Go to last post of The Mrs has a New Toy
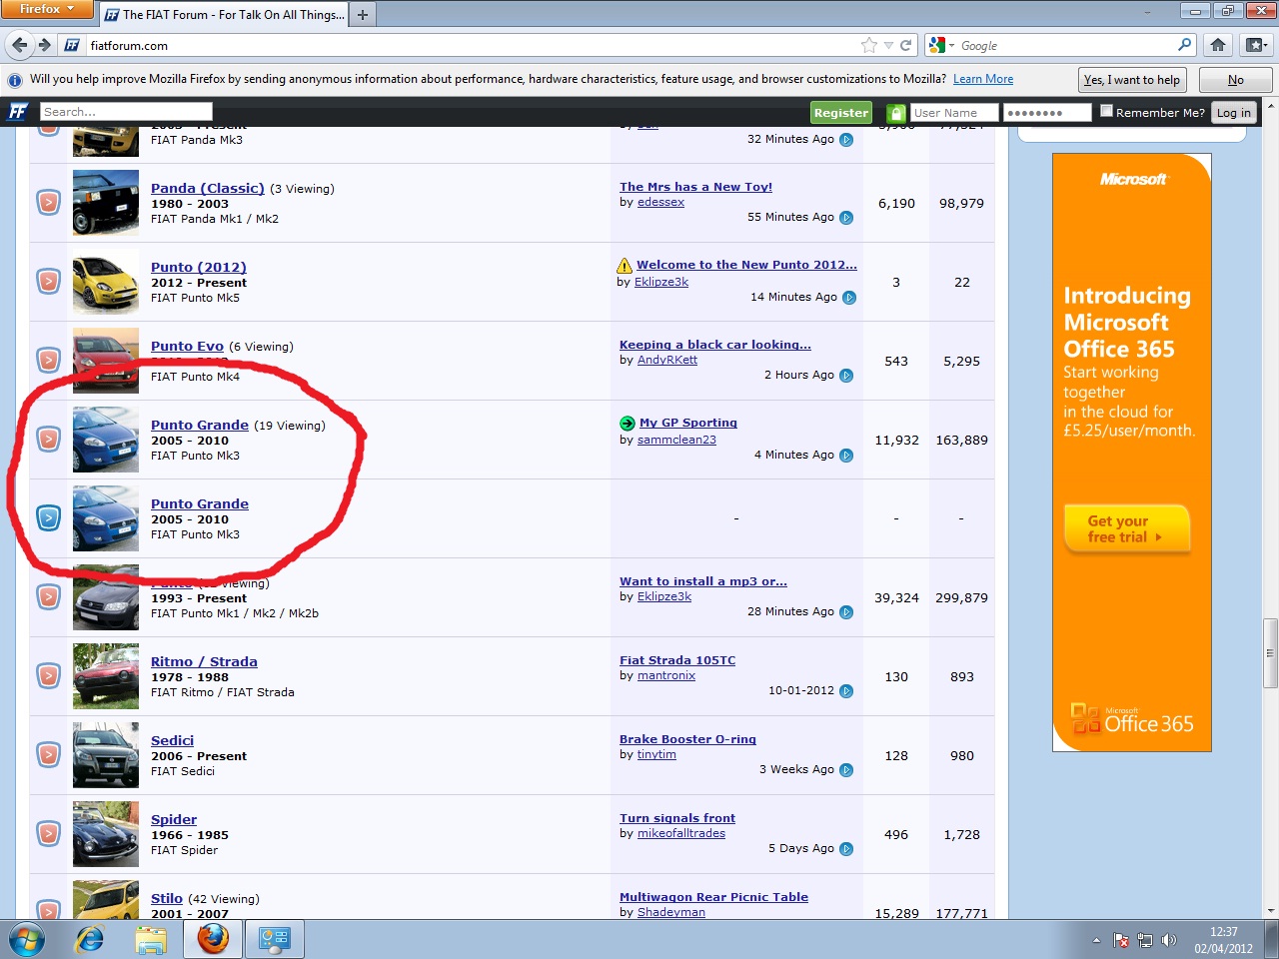1279x959 pixels. click(x=846, y=218)
